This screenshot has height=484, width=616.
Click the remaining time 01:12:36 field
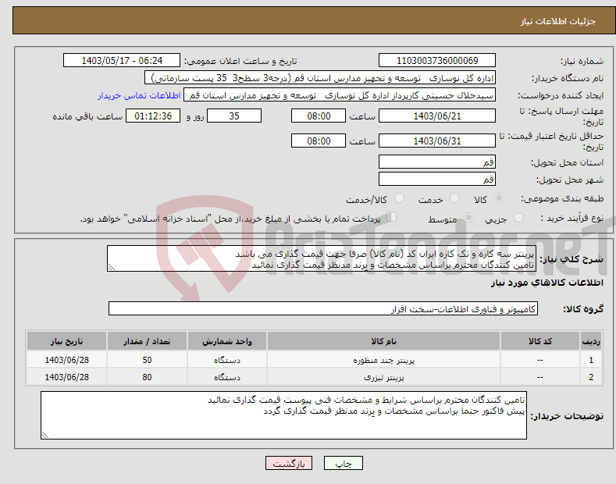(x=153, y=116)
